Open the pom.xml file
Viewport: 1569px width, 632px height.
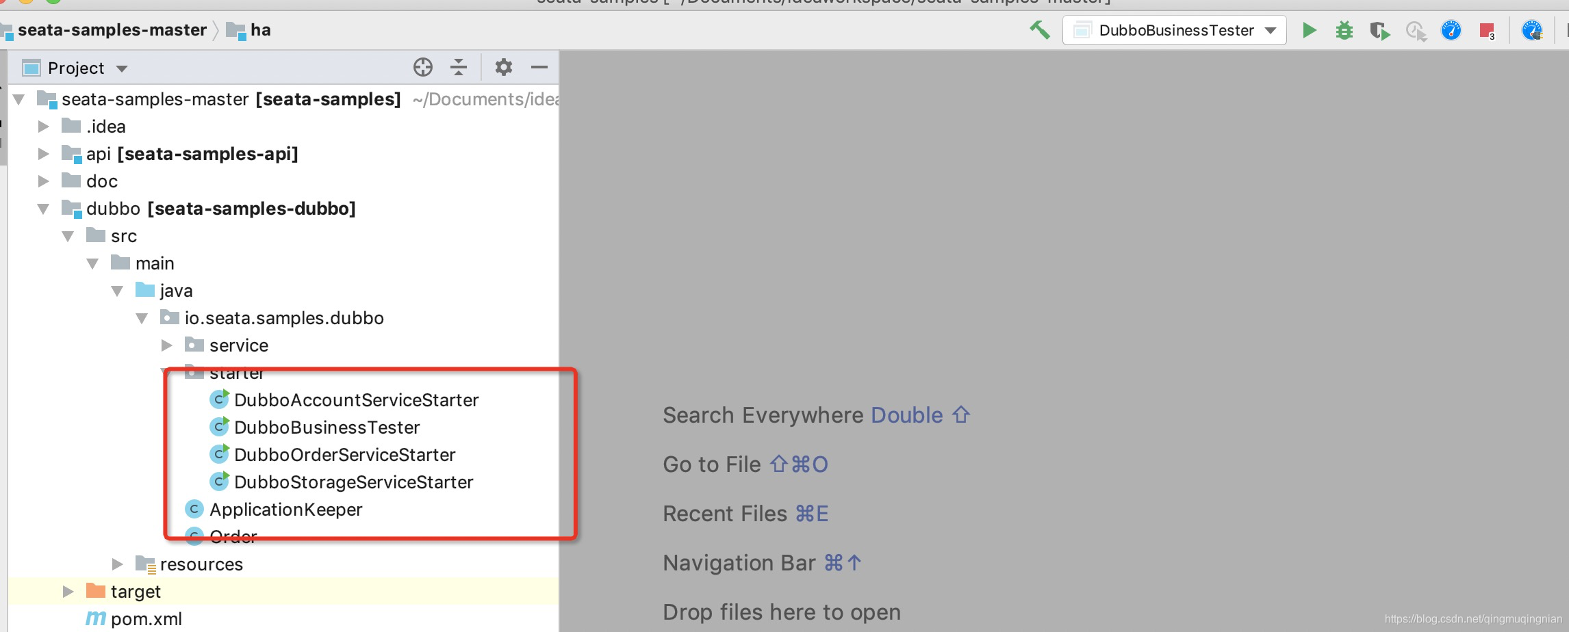pos(146,619)
